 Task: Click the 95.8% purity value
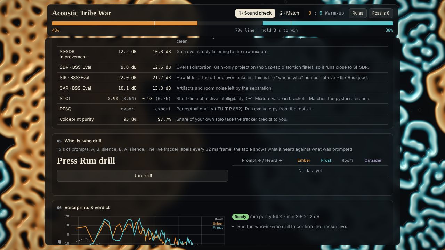(130, 119)
